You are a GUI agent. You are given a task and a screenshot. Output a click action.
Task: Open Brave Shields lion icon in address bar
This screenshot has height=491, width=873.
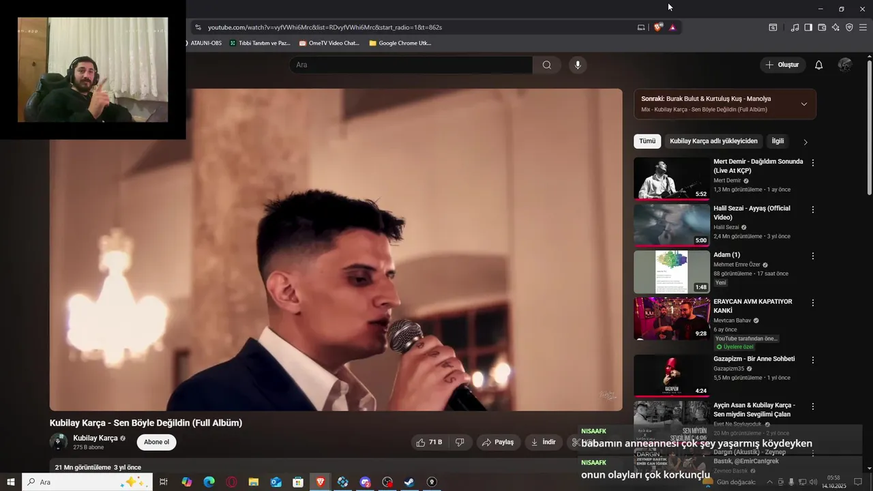(x=657, y=27)
